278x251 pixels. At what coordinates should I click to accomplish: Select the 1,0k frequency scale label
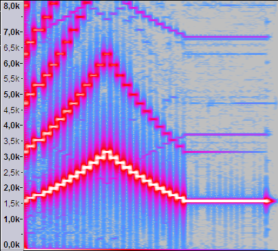[12, 219]
